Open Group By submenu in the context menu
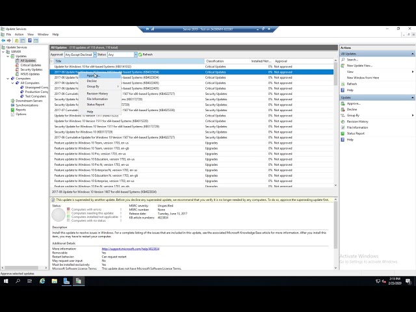 coord(100,86)
